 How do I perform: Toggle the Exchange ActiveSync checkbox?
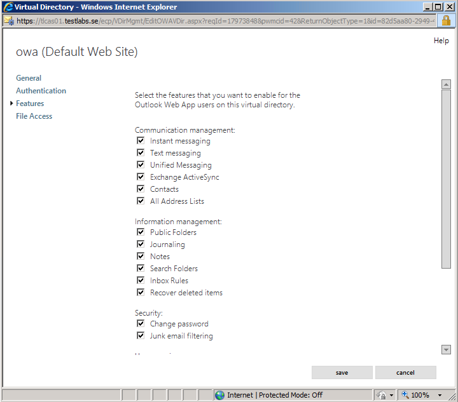pyautogui.click(x=141, y=177)
